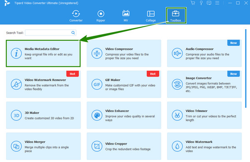Open GIF Maker title

113,80
